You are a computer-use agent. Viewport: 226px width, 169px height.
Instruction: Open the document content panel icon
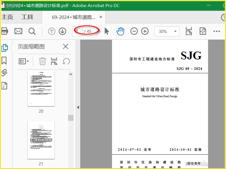point(4,86)
